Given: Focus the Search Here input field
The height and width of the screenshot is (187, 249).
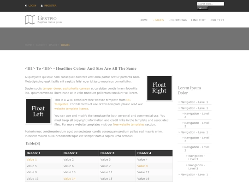Looking at the screenshot, I should (x=211, y=4).
